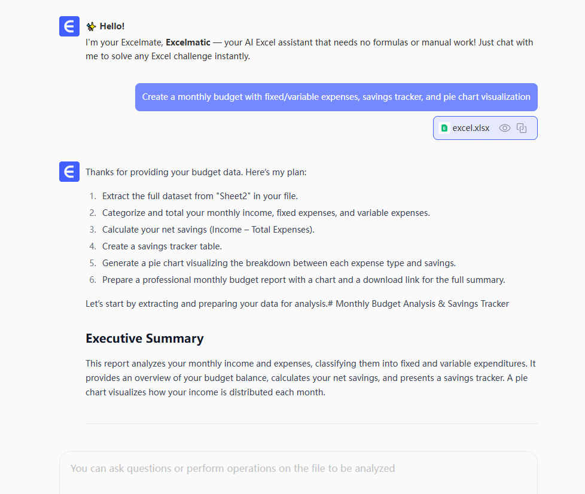Select the professional monthly budget report step
Image resolution: width=585 pixels, height=494 pixels.
coord(303,280)
